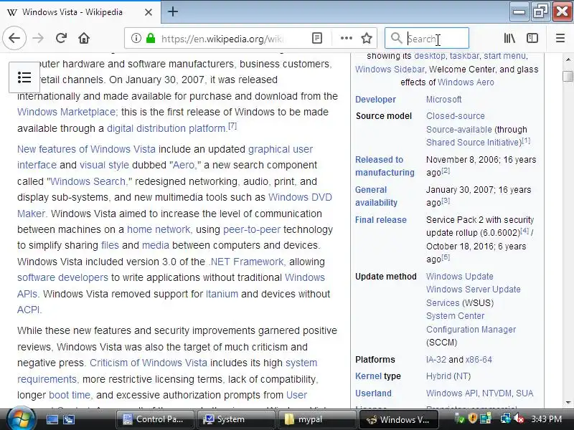
Task: Click the 3:43 PM taskbar clock
Action: (546, 419)
